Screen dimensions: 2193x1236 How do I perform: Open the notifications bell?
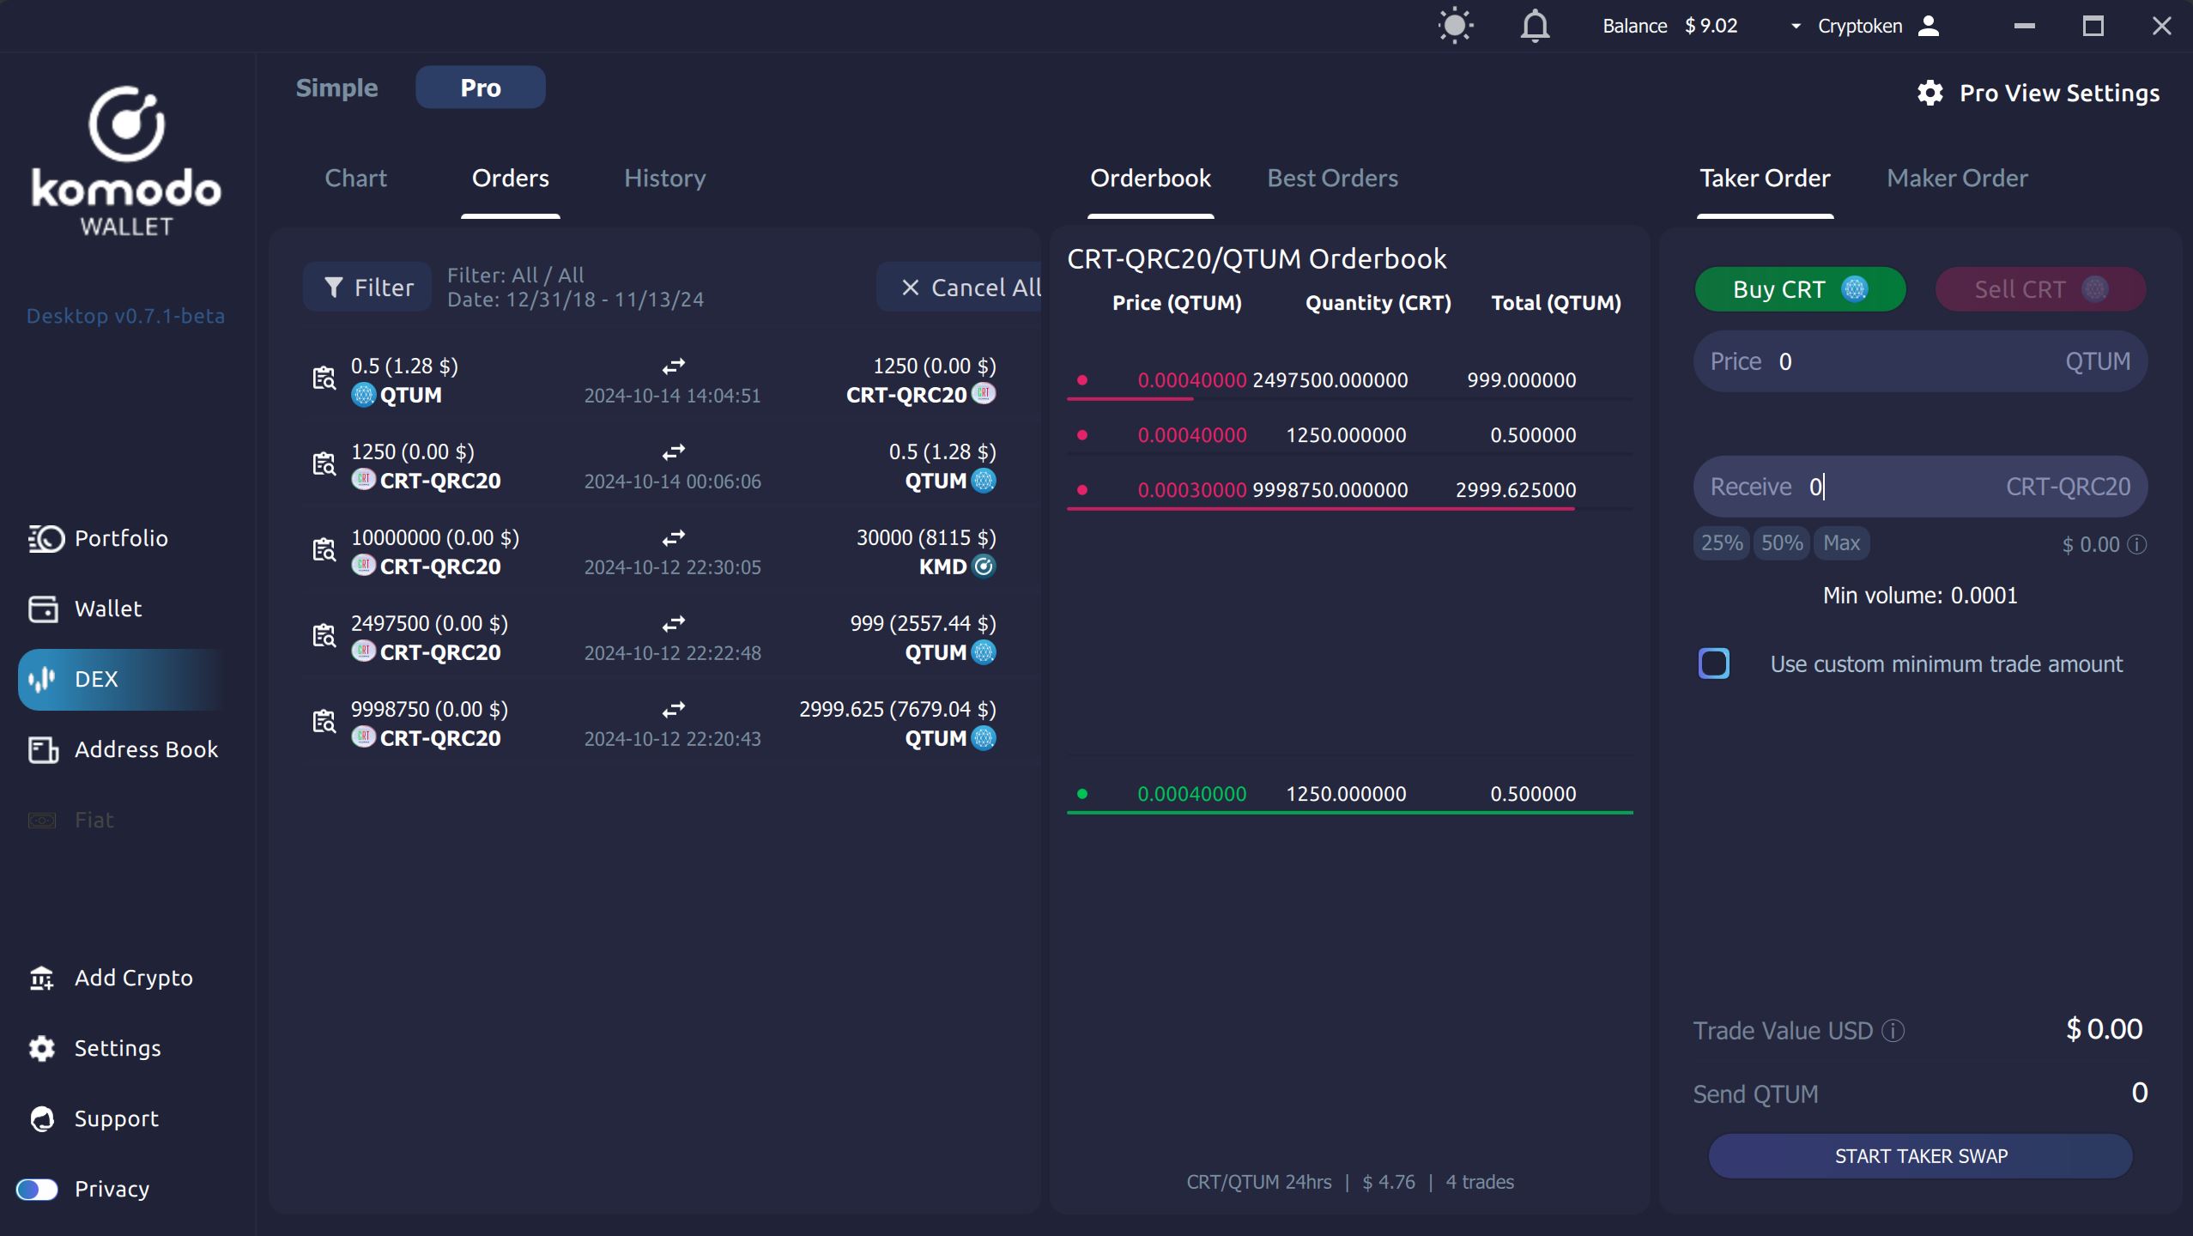tap(1535, 26)
